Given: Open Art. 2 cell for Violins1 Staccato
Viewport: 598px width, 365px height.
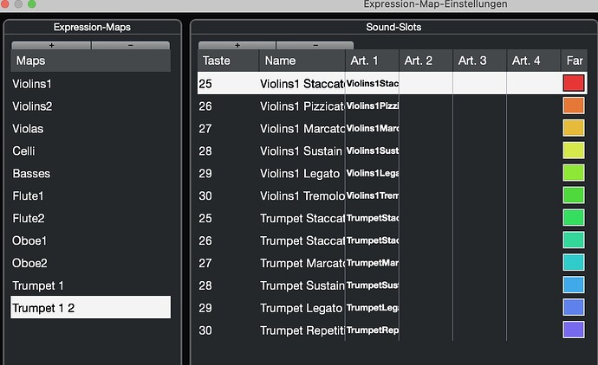Looking at the screenshot, I should click(x=426, y=84).
